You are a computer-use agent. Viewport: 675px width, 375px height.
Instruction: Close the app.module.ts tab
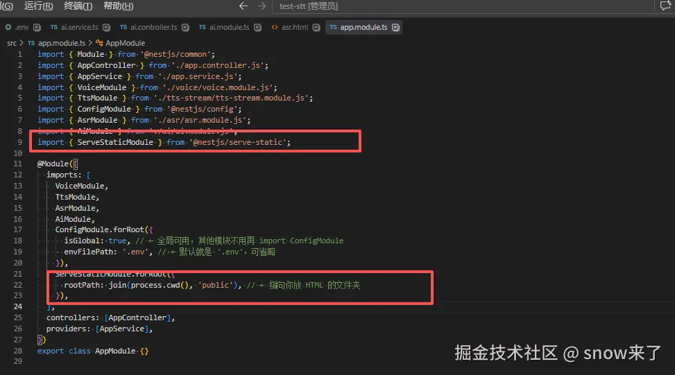[395, 27]
